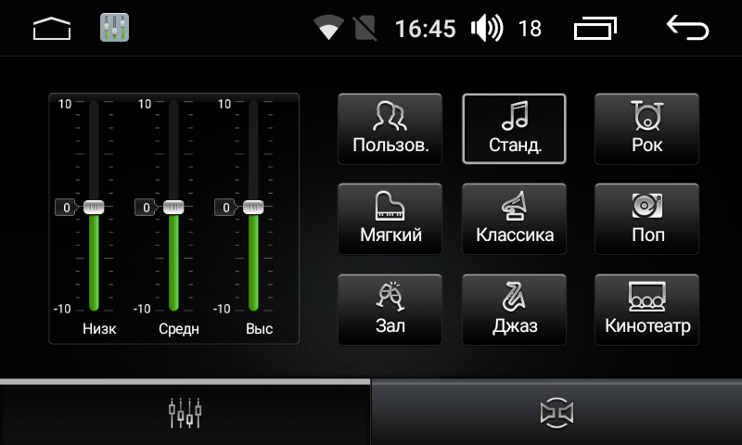Choose the Кинотеатр cinema preset
This screenshot has height=445, width=742.
pyautogui.click(x=646, y=310)
